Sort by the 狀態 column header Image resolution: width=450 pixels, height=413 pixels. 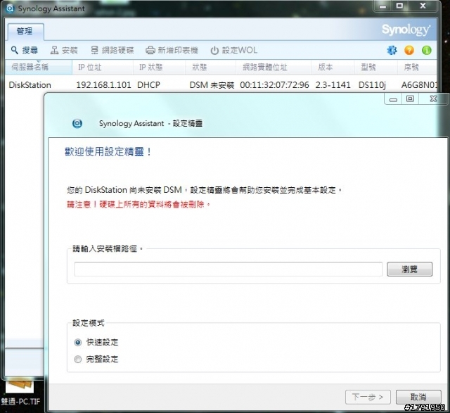[x=210, y=68]
